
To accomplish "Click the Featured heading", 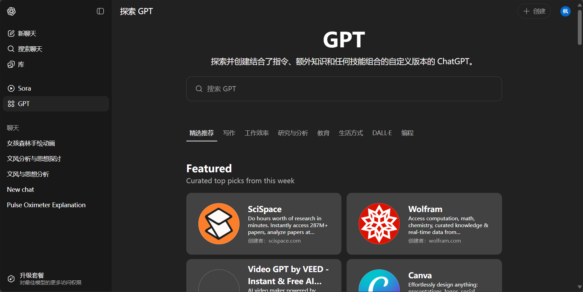I will tap(209, 168).
